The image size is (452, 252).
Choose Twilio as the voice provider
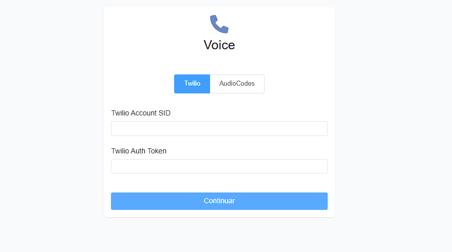coord(192,84)
